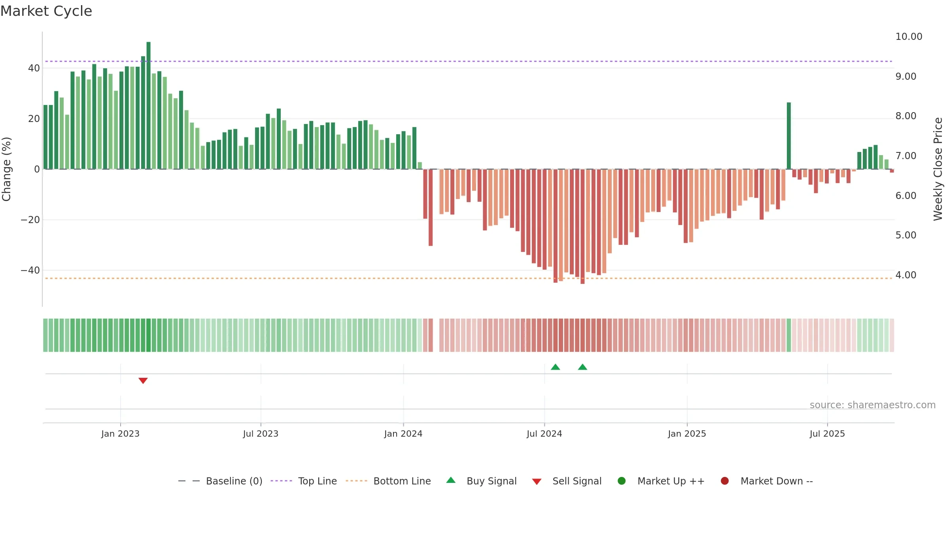Click the source: sharemaestro.com text
The width and height of the screenshot is (949, 533).
pos(873,405)
